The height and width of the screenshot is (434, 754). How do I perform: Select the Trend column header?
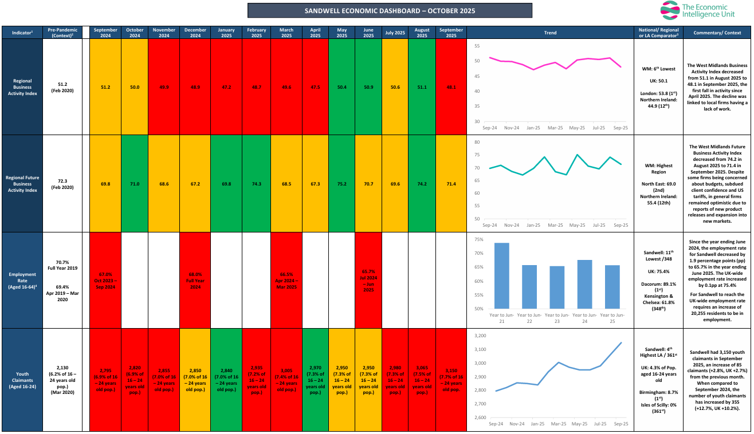coord(550,33)
